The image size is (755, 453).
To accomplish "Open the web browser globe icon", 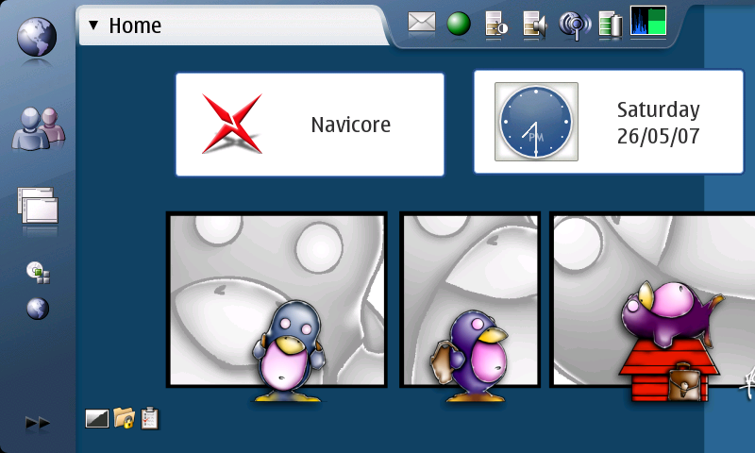I will (37, 37).
